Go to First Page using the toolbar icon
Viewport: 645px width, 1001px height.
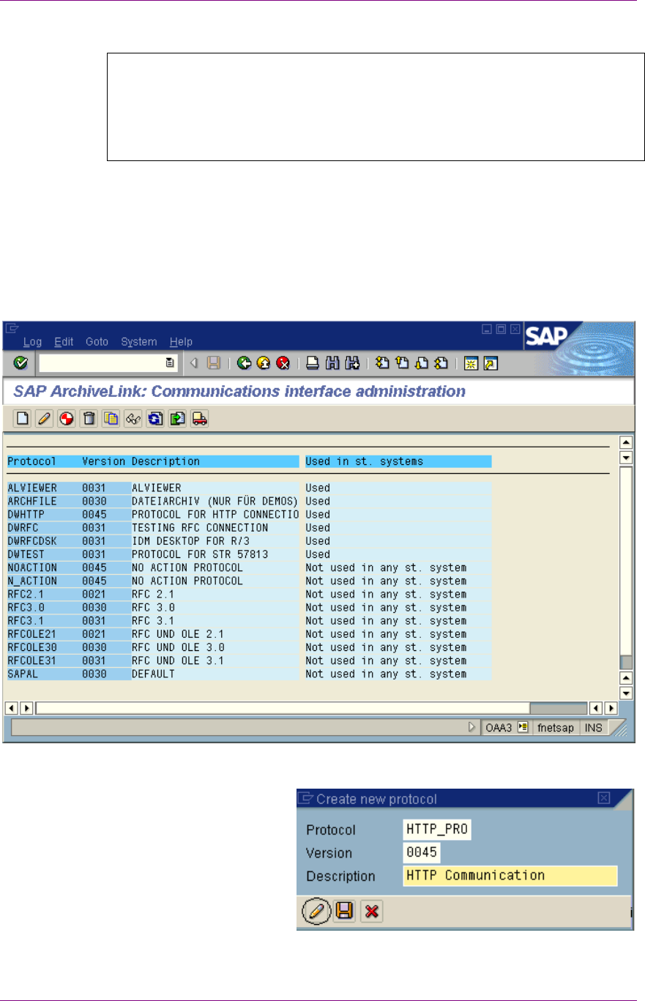point(381,362)
